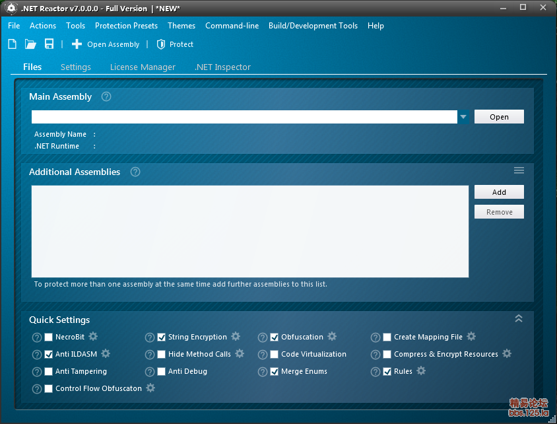Switch to the .NET Inspector tab
Screen dimensions: 557x424
pyautogui.click(x=222, y=67)
